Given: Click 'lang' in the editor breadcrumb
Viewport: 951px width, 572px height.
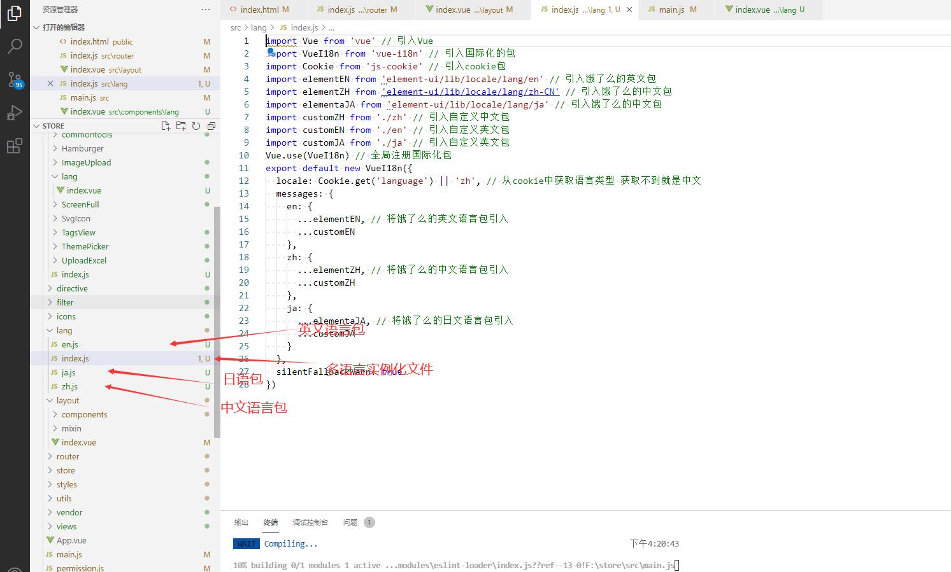Looking at the screenshot, I should pos(259,27).
